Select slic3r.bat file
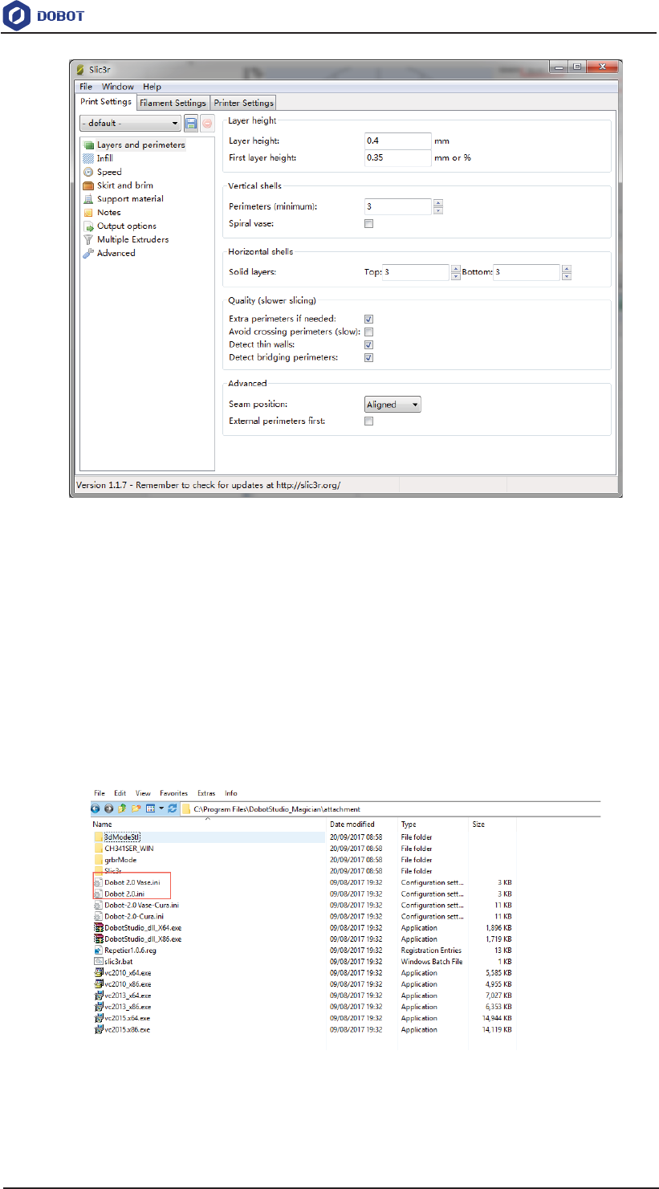Viewport: 659px width, 1189px height. (114, 961)
